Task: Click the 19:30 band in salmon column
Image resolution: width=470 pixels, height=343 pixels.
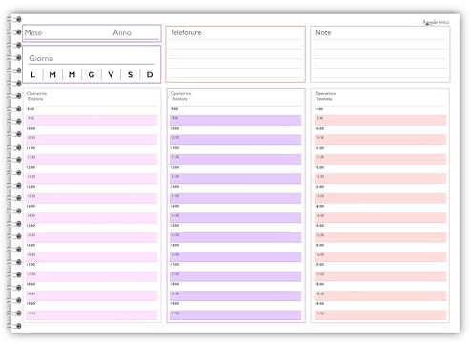Action: tap(380, 315)
